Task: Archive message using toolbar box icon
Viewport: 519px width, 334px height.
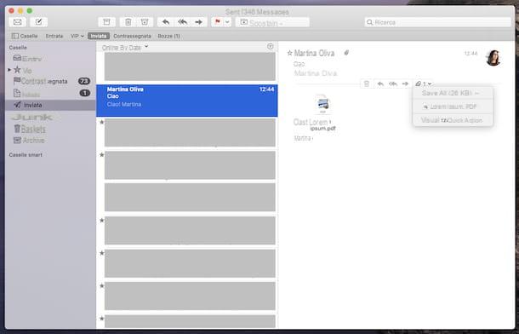Action: click(x=106, y=22)
